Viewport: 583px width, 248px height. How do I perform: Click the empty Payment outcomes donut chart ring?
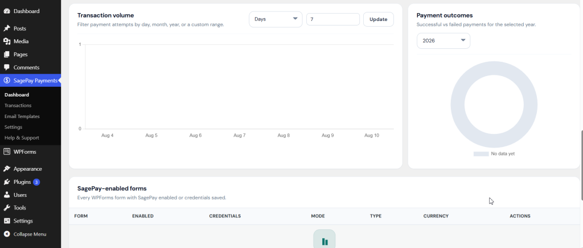457,105
